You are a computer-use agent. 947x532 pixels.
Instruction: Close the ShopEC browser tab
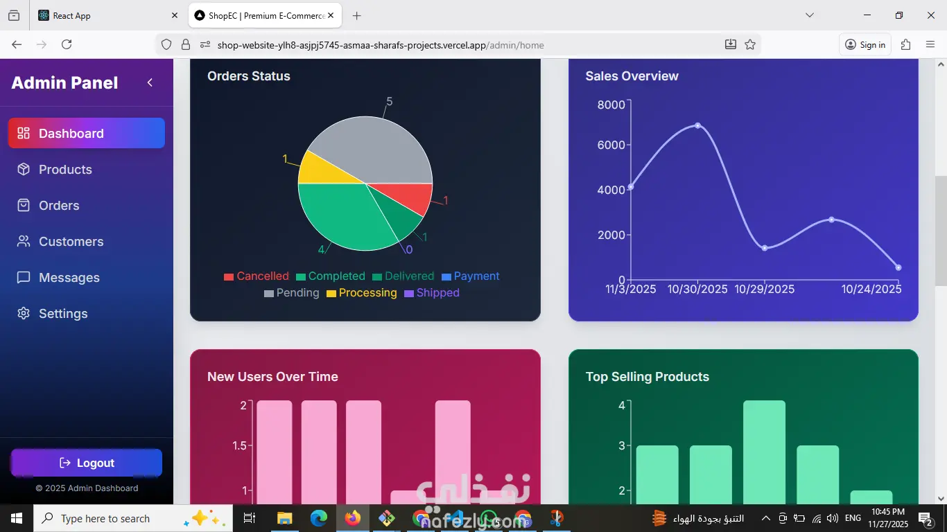[x=331, y=15]
